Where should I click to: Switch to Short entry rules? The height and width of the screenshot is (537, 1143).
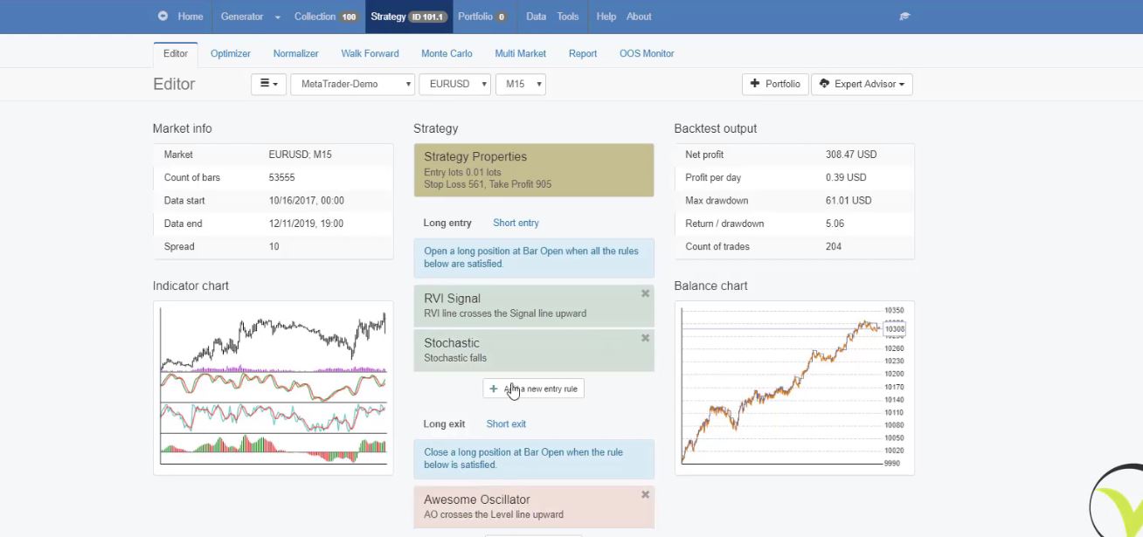click(516, 223)
